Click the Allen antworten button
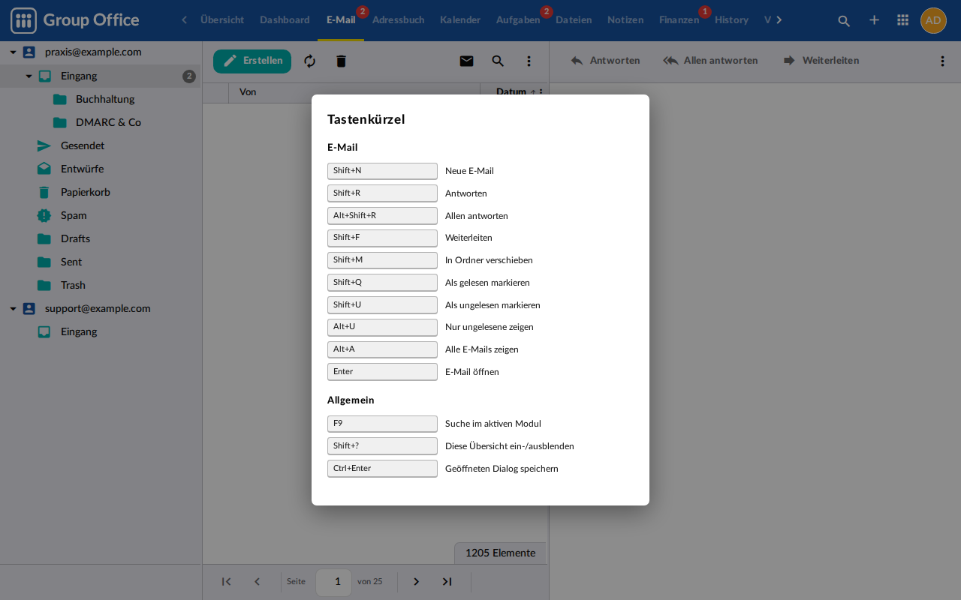 point(710,61)
